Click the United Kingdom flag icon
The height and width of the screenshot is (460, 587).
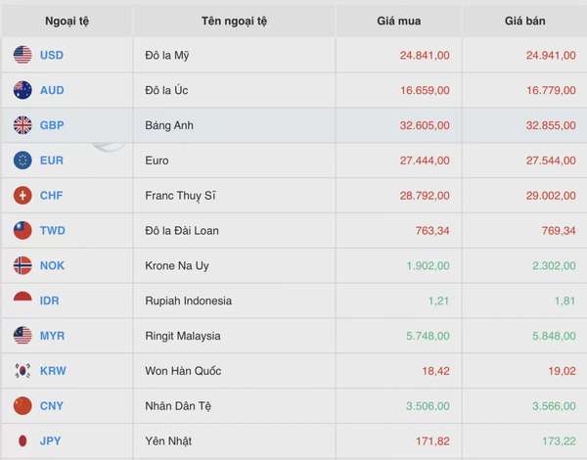23,125
